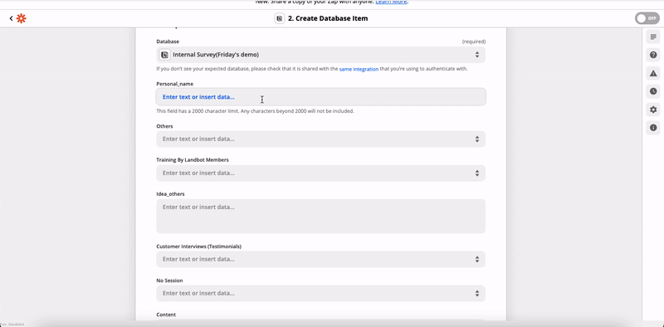Open the settings gear icon in sidebar
The height and width of the screenshot is (327, 664).
[x=653, y=110]
